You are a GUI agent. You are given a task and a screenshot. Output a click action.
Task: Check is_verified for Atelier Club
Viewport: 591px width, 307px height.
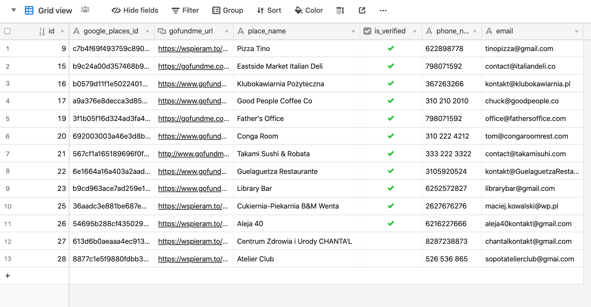coord(391,259)
